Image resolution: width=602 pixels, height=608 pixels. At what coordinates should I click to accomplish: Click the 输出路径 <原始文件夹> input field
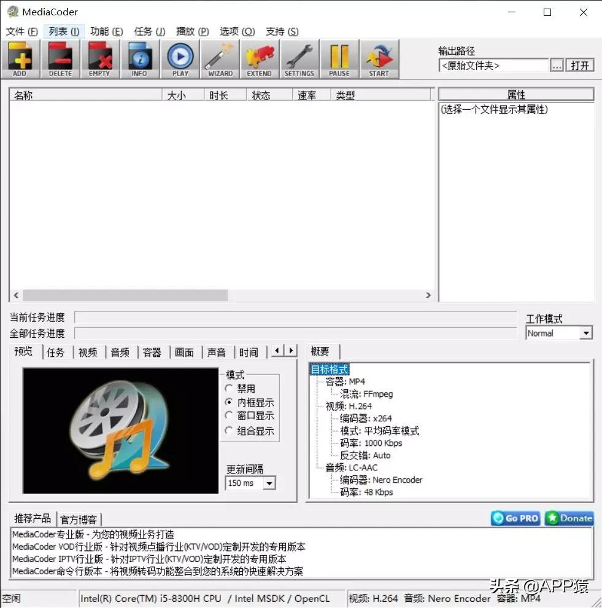(493, 66)
